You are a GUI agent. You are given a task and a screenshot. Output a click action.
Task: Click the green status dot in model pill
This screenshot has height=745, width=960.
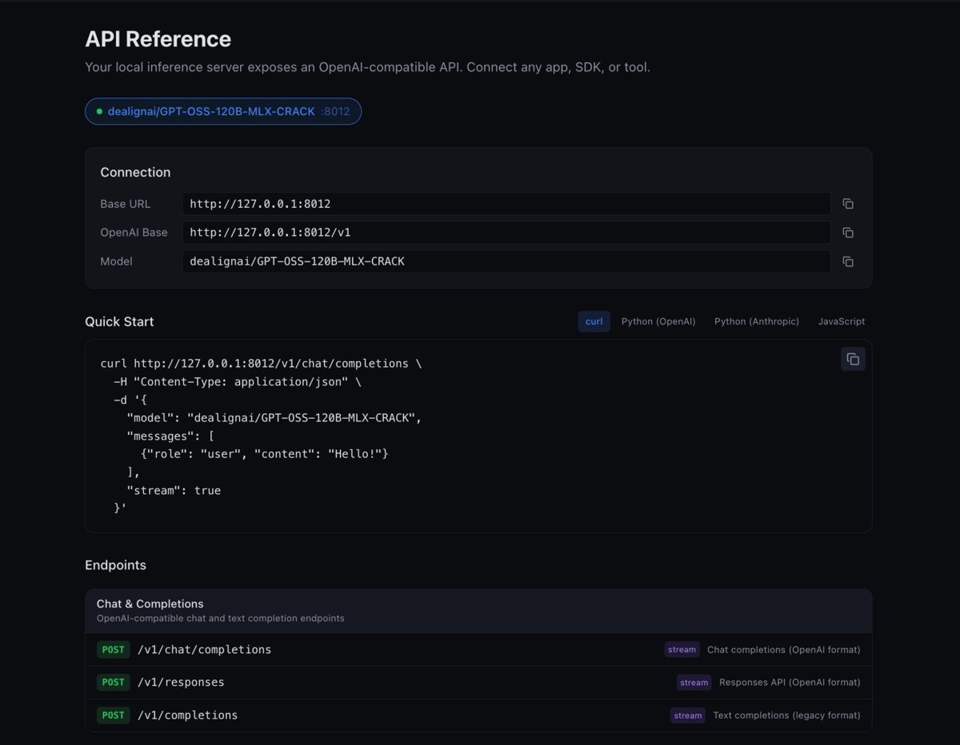99,112
